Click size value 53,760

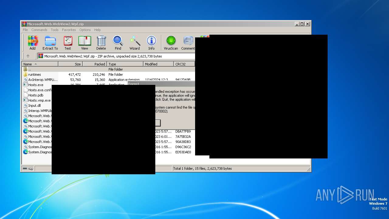pyautogui.click(x=75, y=80)
